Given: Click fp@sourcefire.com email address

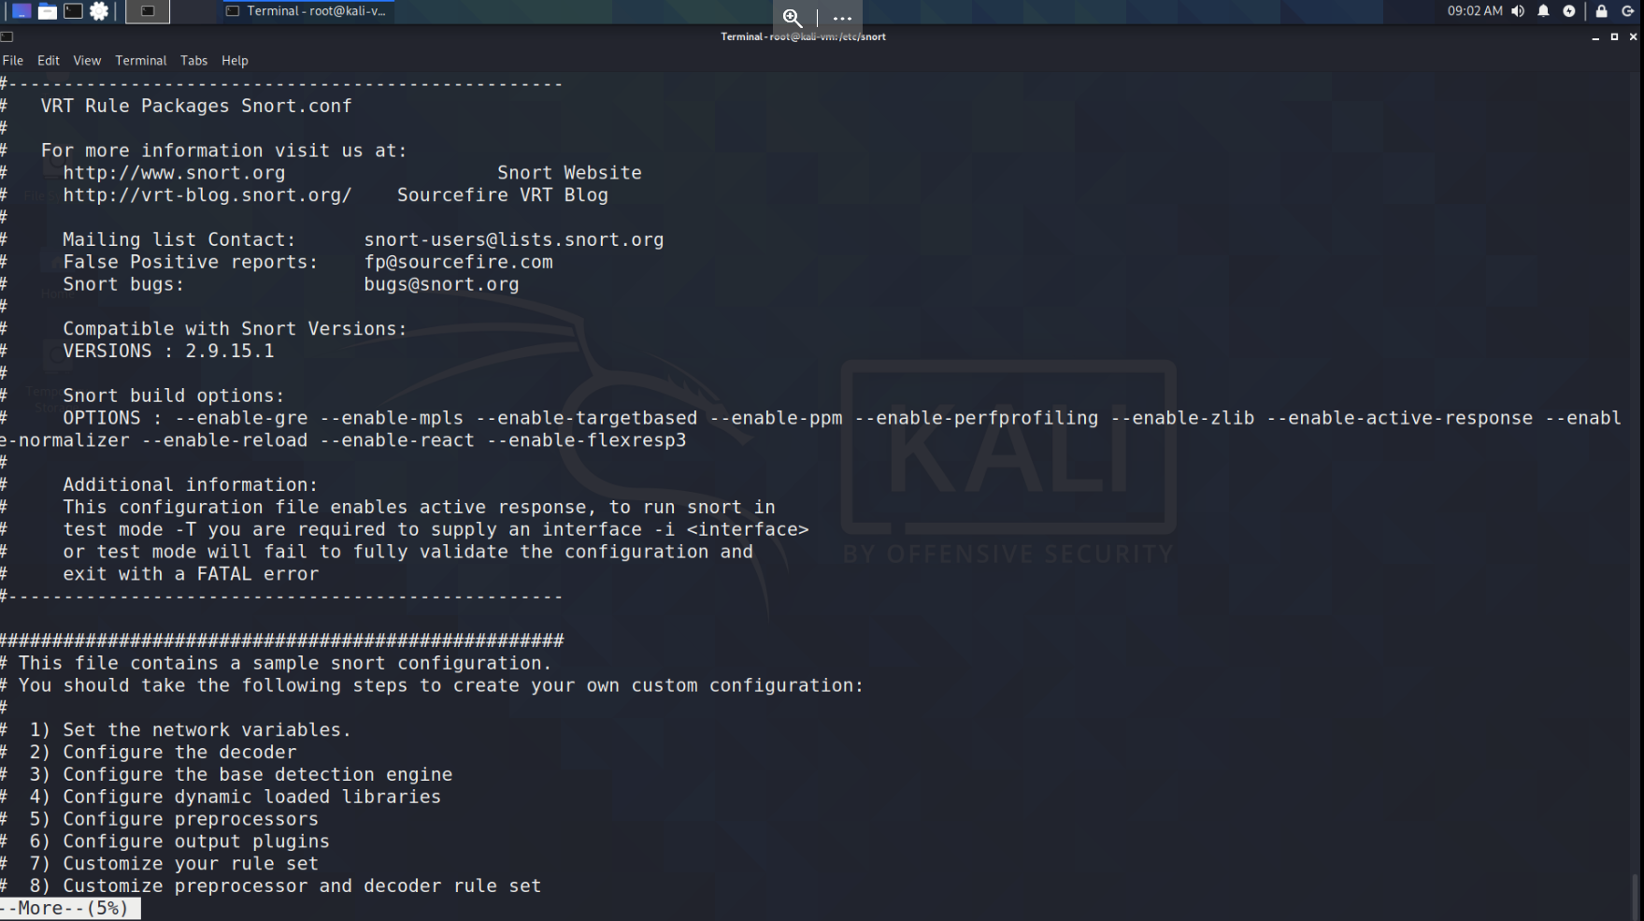Looking at the screenshot, I should click(458, 263).
